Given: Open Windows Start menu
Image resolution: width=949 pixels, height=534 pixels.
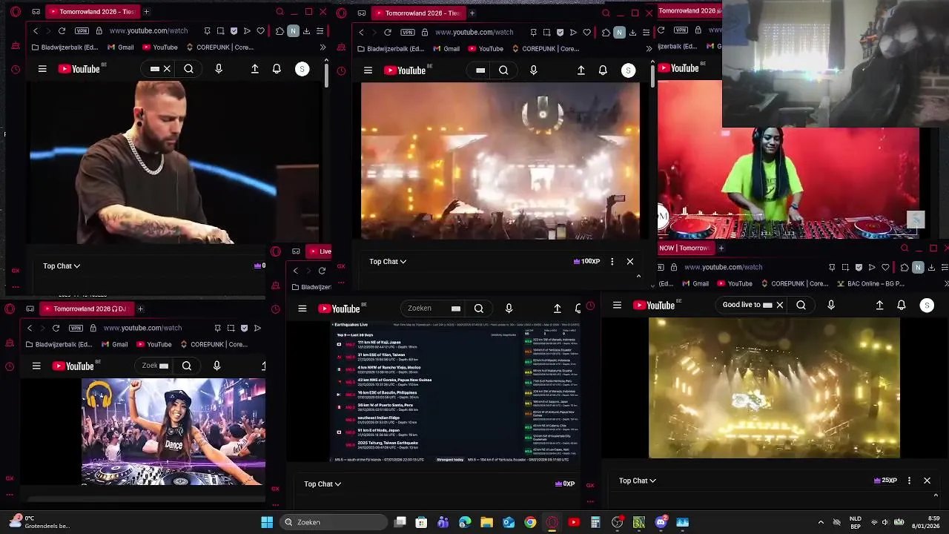Looking at the screenshot, I should tap(267, 522).
